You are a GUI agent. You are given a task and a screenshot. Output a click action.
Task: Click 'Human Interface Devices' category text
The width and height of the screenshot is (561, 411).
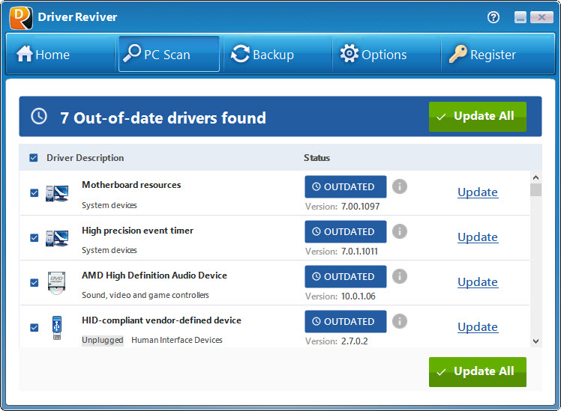(x=177, y=340)
